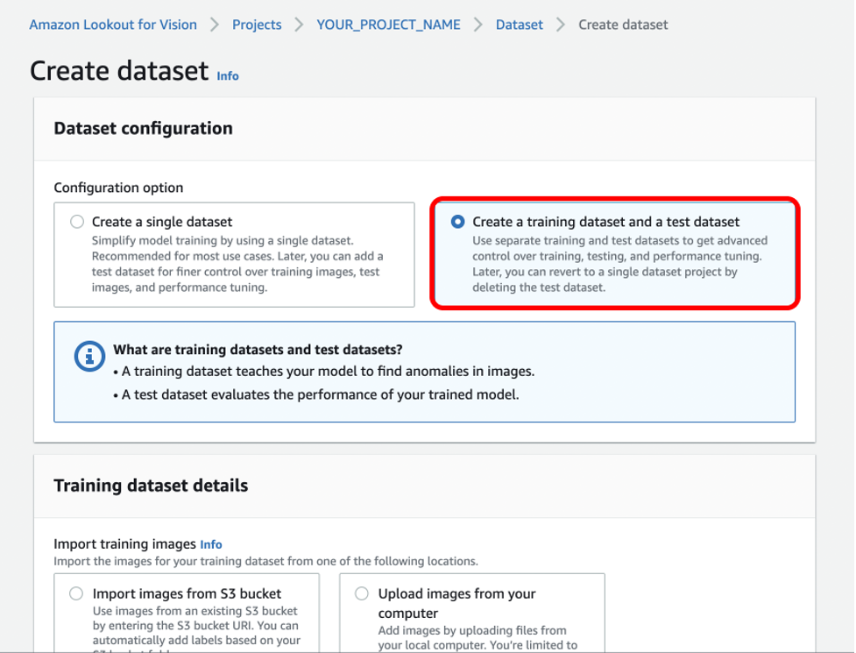The image size is (856, 653).
Task: Click the Import training images label
Action: click(124, 544)
